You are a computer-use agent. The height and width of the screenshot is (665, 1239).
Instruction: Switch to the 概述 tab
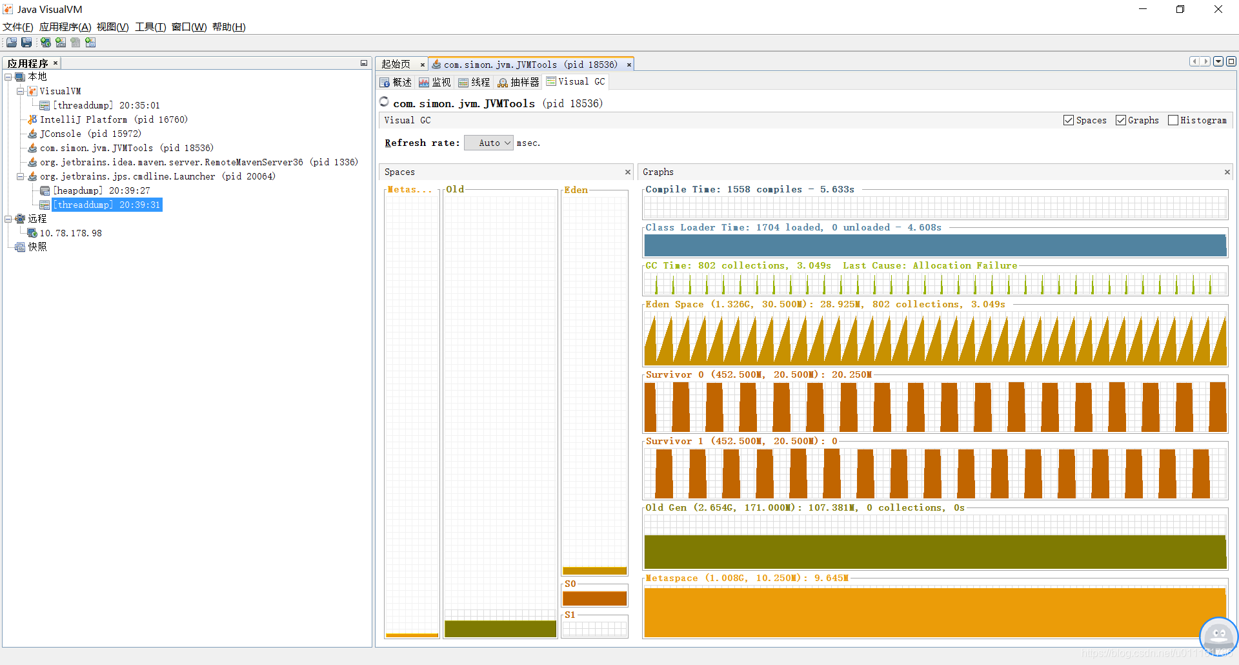[396, 82]
